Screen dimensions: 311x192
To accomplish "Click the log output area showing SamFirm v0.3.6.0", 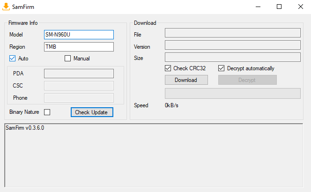I will pyautogui.click(x=154, y=155).
